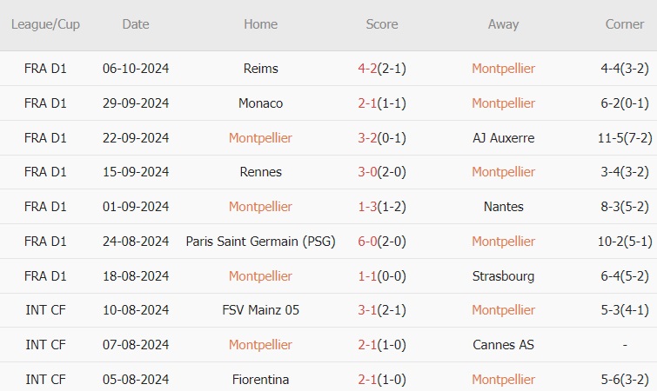This screenshot has height=391, width=657.
Task: Click Montpellier in the Monaco match row
Action: [x=503, y=103]
